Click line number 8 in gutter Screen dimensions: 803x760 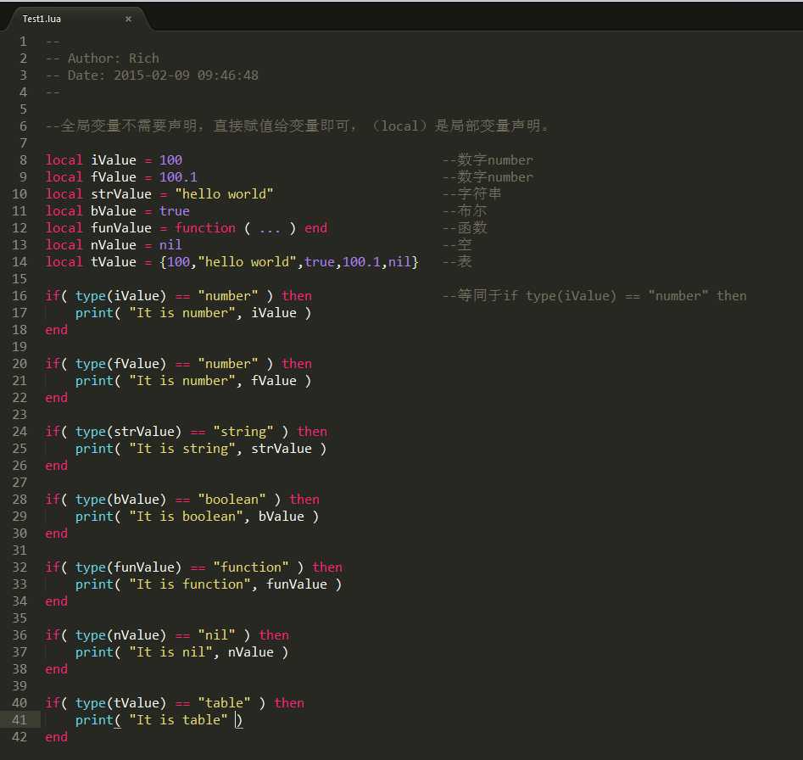23,160
